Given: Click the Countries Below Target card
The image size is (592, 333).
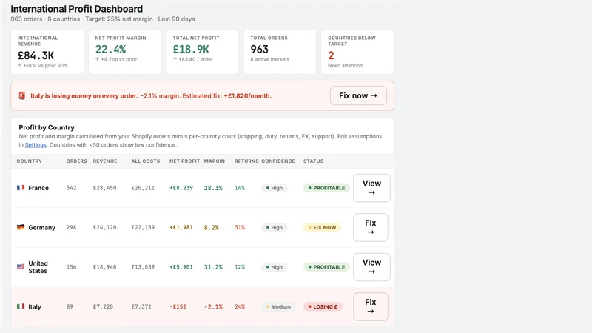Looking at the screenshot, I should (357, 52).
